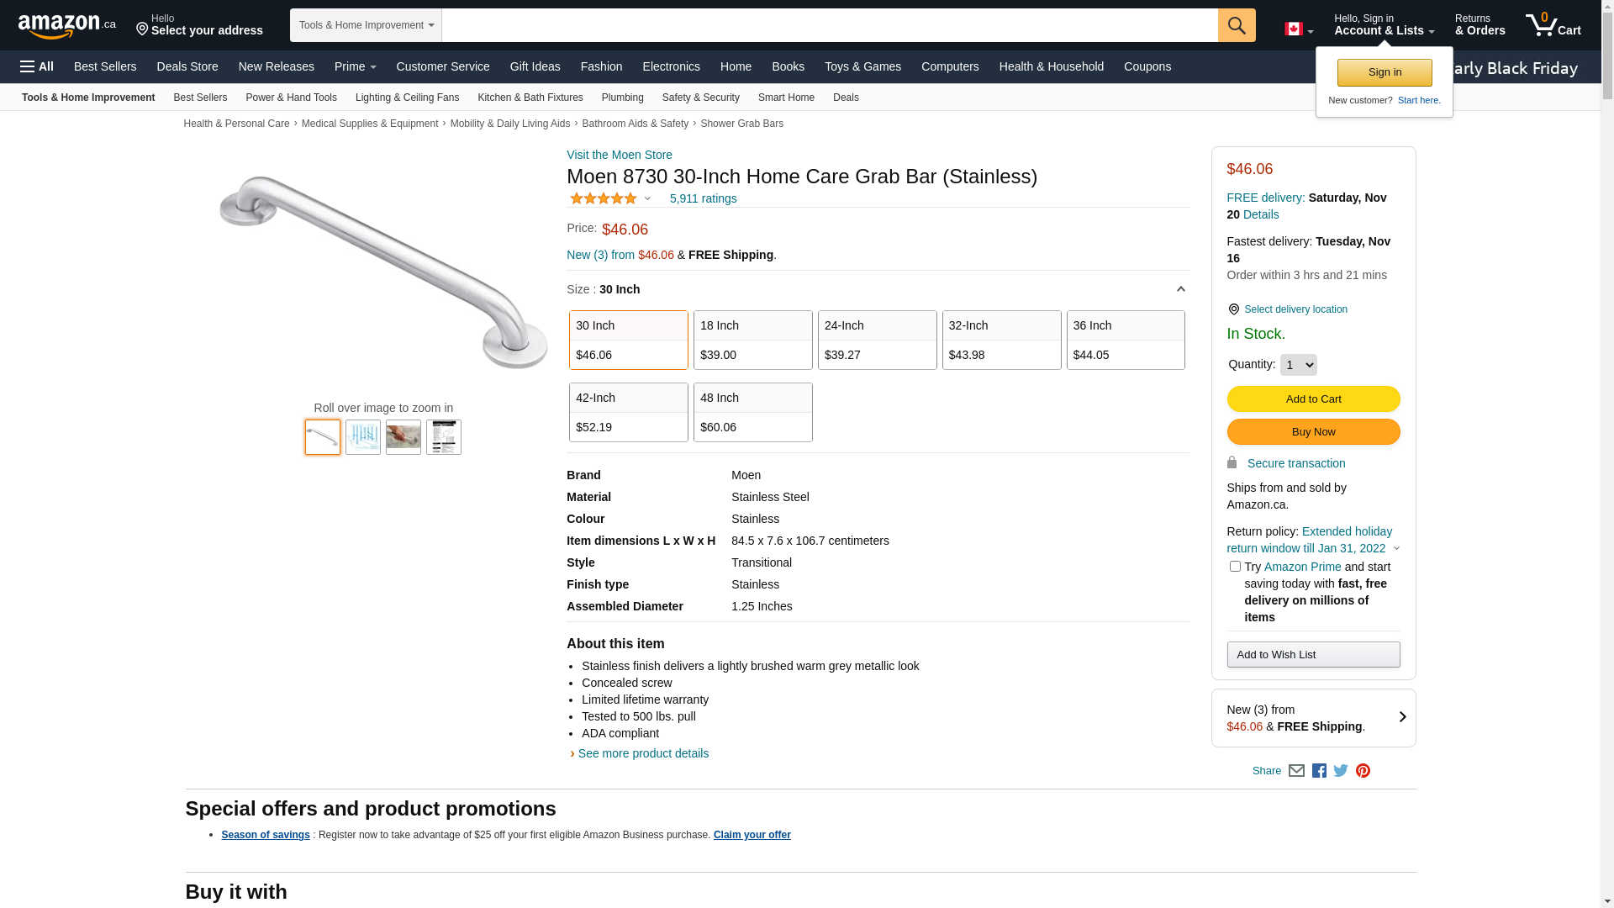Open the cart icon
Viewport: 1614px width, 908px height.
1553,25
